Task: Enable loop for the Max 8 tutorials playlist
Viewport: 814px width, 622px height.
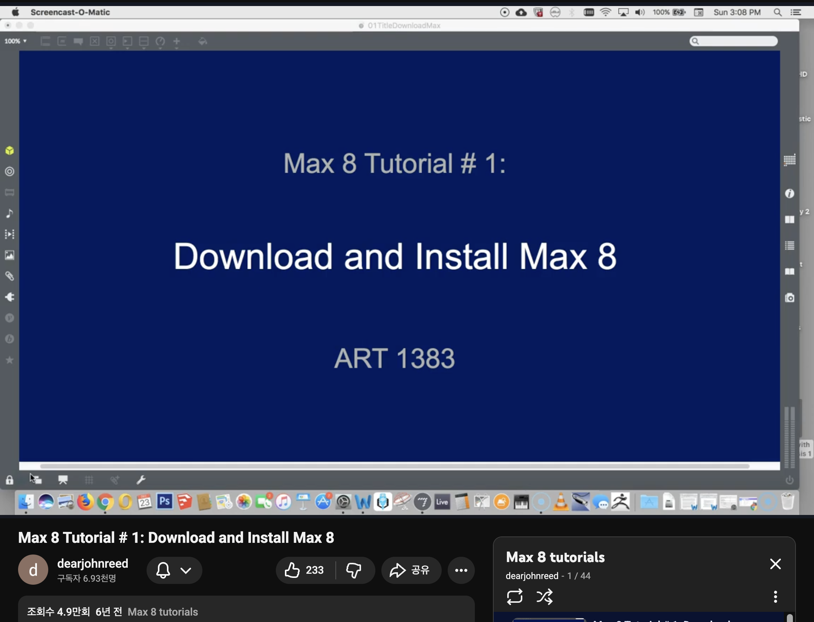Action: click(515, 596)
